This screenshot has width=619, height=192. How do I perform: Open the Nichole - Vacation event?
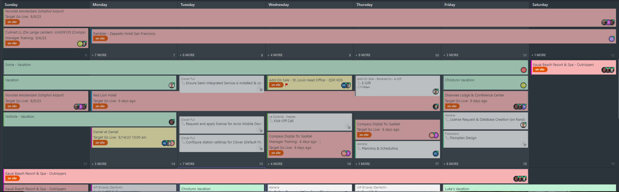pyautogui.click(x=90, y=119)
